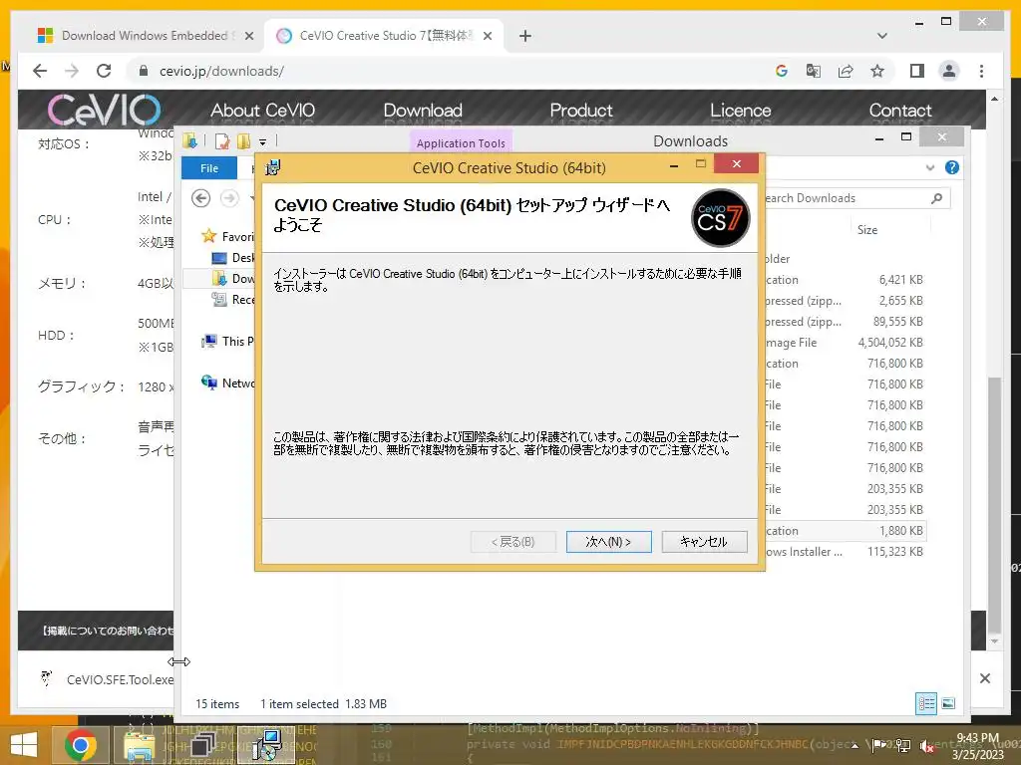Open Application Tools ribbon tab
Image resolution: width=1021 pixels, height=765 pixels.
461,142
